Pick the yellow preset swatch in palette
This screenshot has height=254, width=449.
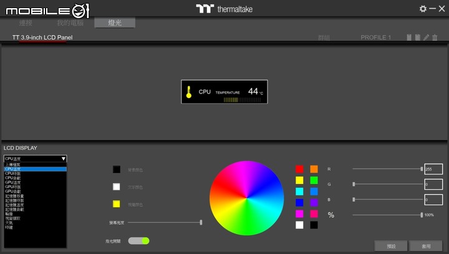(299, 180)
